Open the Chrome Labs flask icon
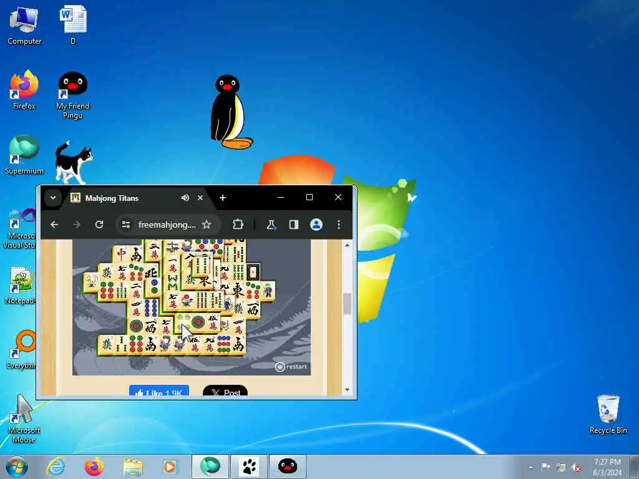Viewport: 639px width, 479px height. click(271, 225)
